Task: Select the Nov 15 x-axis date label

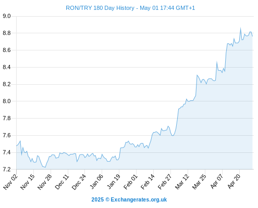Action: (28, 182)
